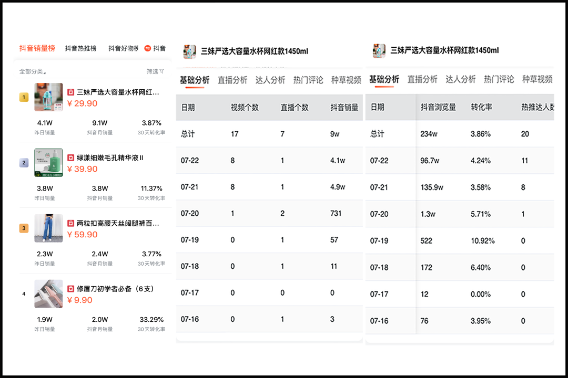Click the Douyin shop icon beside 三妹严选大容量水杯
The height and width of the screenshot is (378, 568).
coord(71,92)
